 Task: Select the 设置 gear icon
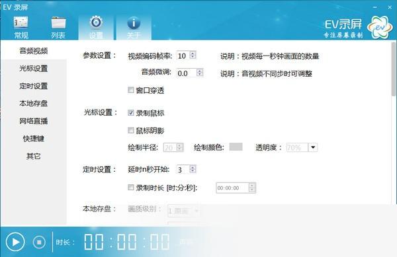96,22
